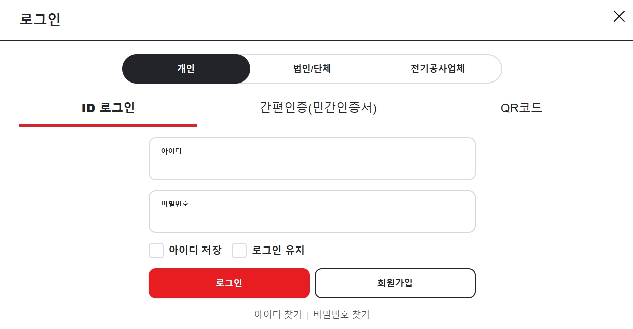
Task: Open the ID 로그인 tab
Action: click(108, 108)
